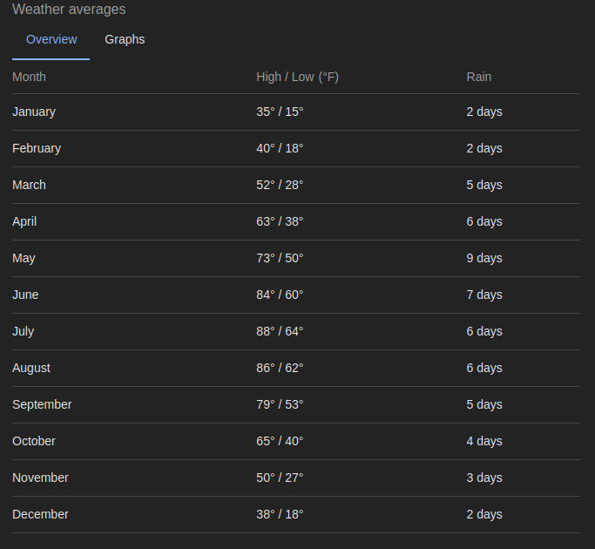Click the '52° / 28°' temperature value

(x=280, y=185)
